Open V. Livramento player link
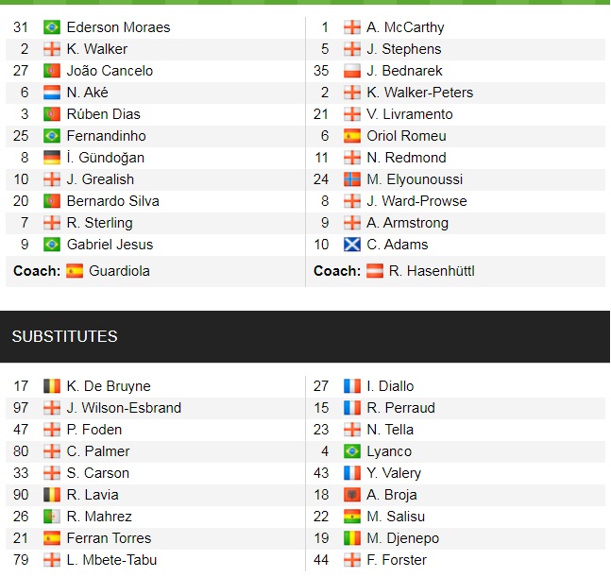611x577 pixels. tap(410, 114)
